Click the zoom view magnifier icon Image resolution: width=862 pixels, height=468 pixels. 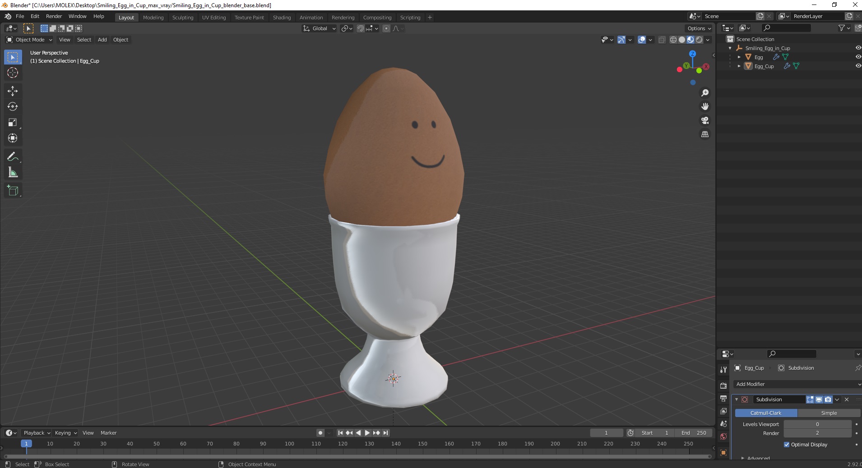coord(705,93)
